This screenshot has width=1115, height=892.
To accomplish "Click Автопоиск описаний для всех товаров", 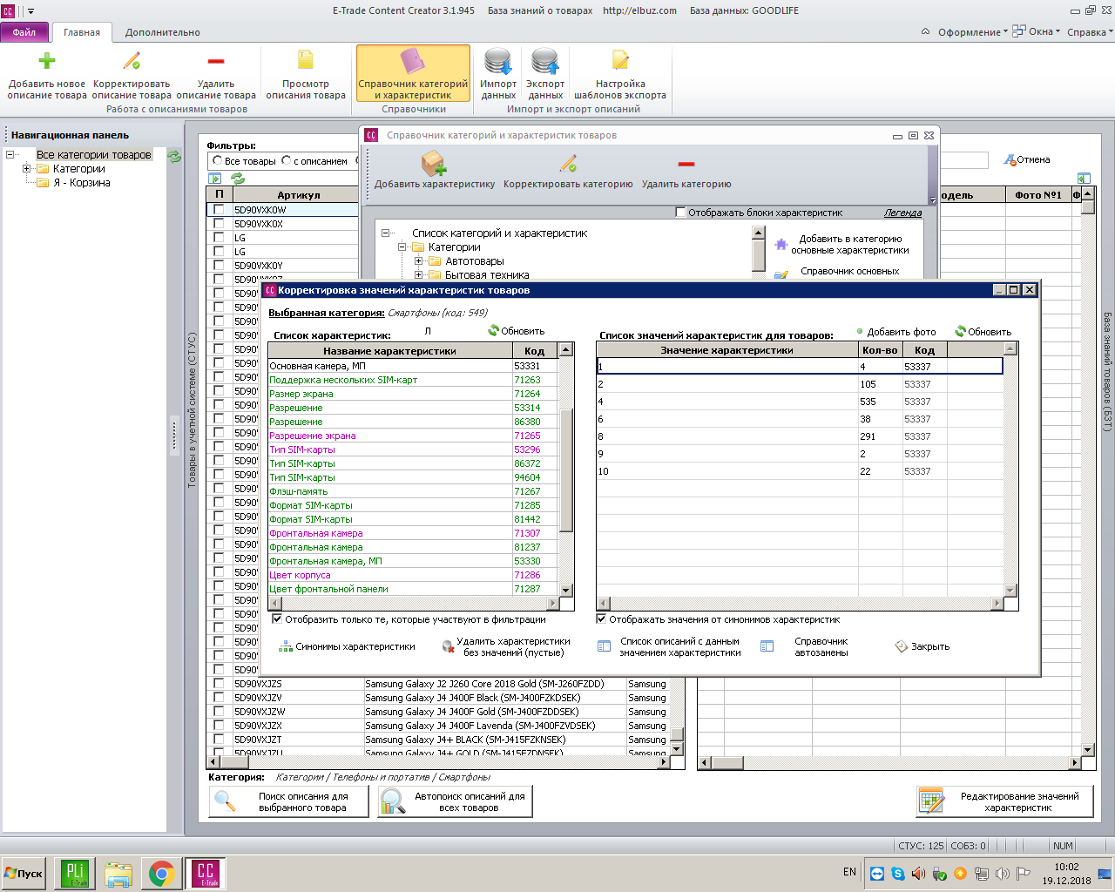I will [455, 801].
